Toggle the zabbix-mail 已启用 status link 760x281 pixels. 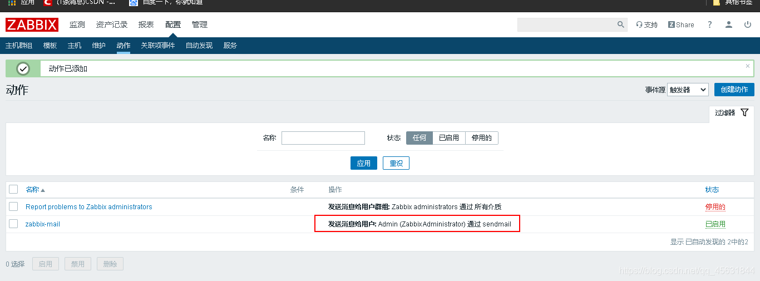715,224
